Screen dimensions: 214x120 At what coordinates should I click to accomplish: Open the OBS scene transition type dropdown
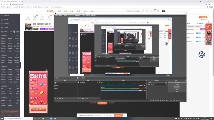pyautogui.click(x=156, y=82)
